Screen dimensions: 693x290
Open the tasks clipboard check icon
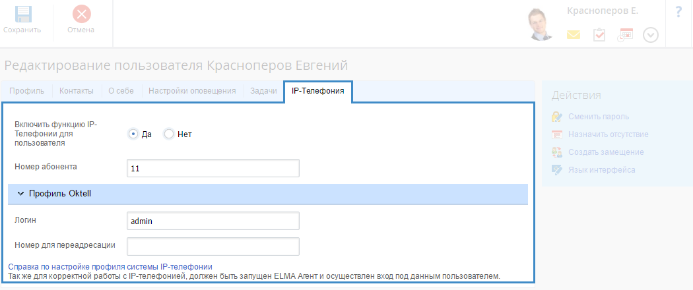coord(599,35)
